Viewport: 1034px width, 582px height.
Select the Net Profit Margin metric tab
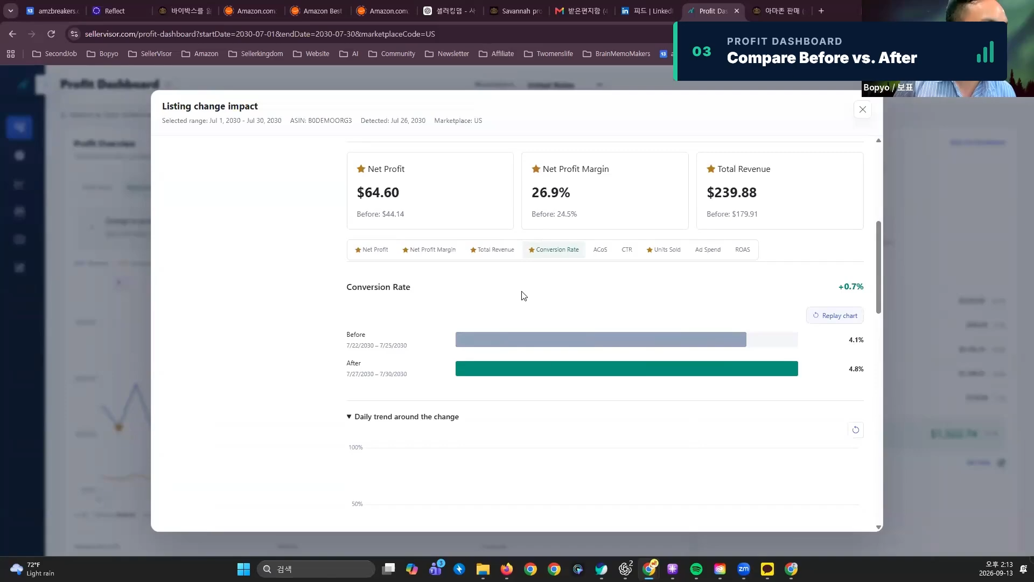429,250
